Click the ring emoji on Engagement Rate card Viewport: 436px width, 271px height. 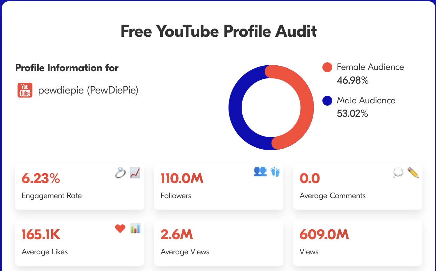[x=120, y=173]
